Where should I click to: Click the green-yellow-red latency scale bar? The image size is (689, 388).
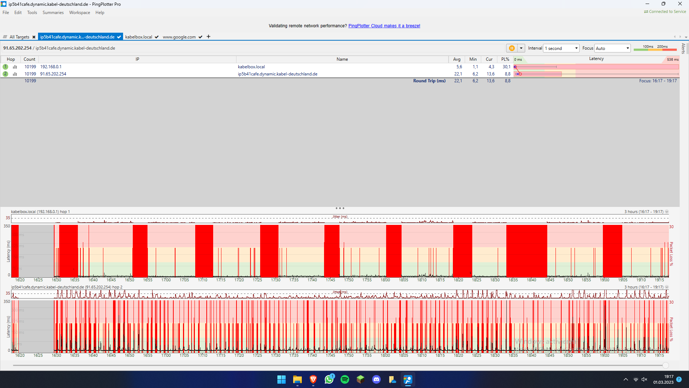[x=655, y=49]
